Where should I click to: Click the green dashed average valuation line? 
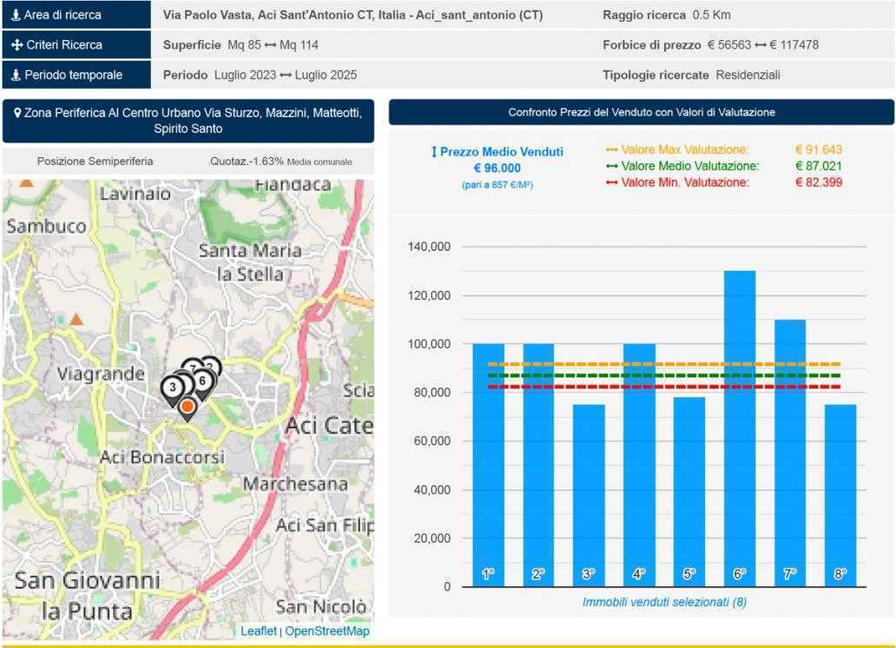click(x=664, y=376)
